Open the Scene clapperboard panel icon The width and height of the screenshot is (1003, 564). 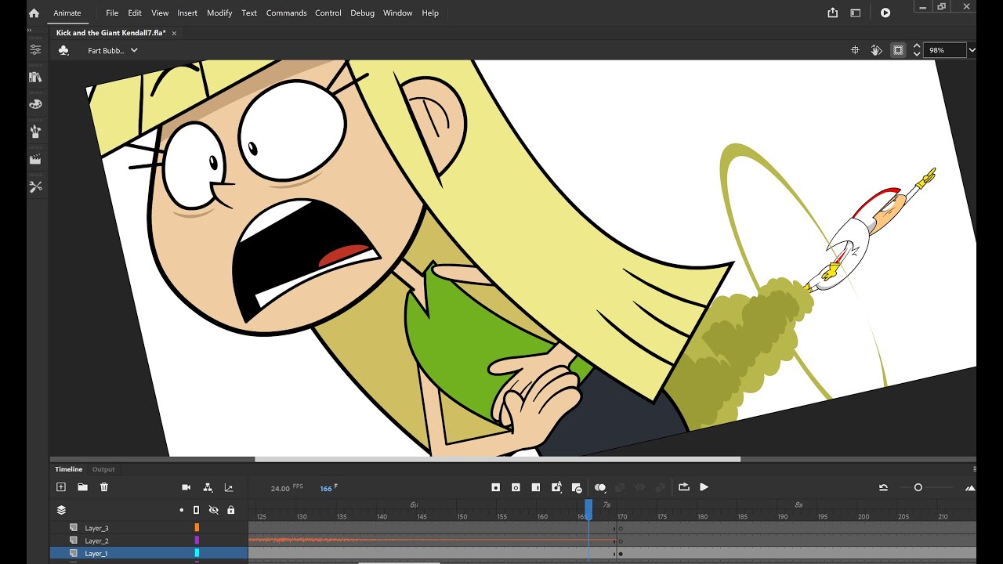click(35, 159)
